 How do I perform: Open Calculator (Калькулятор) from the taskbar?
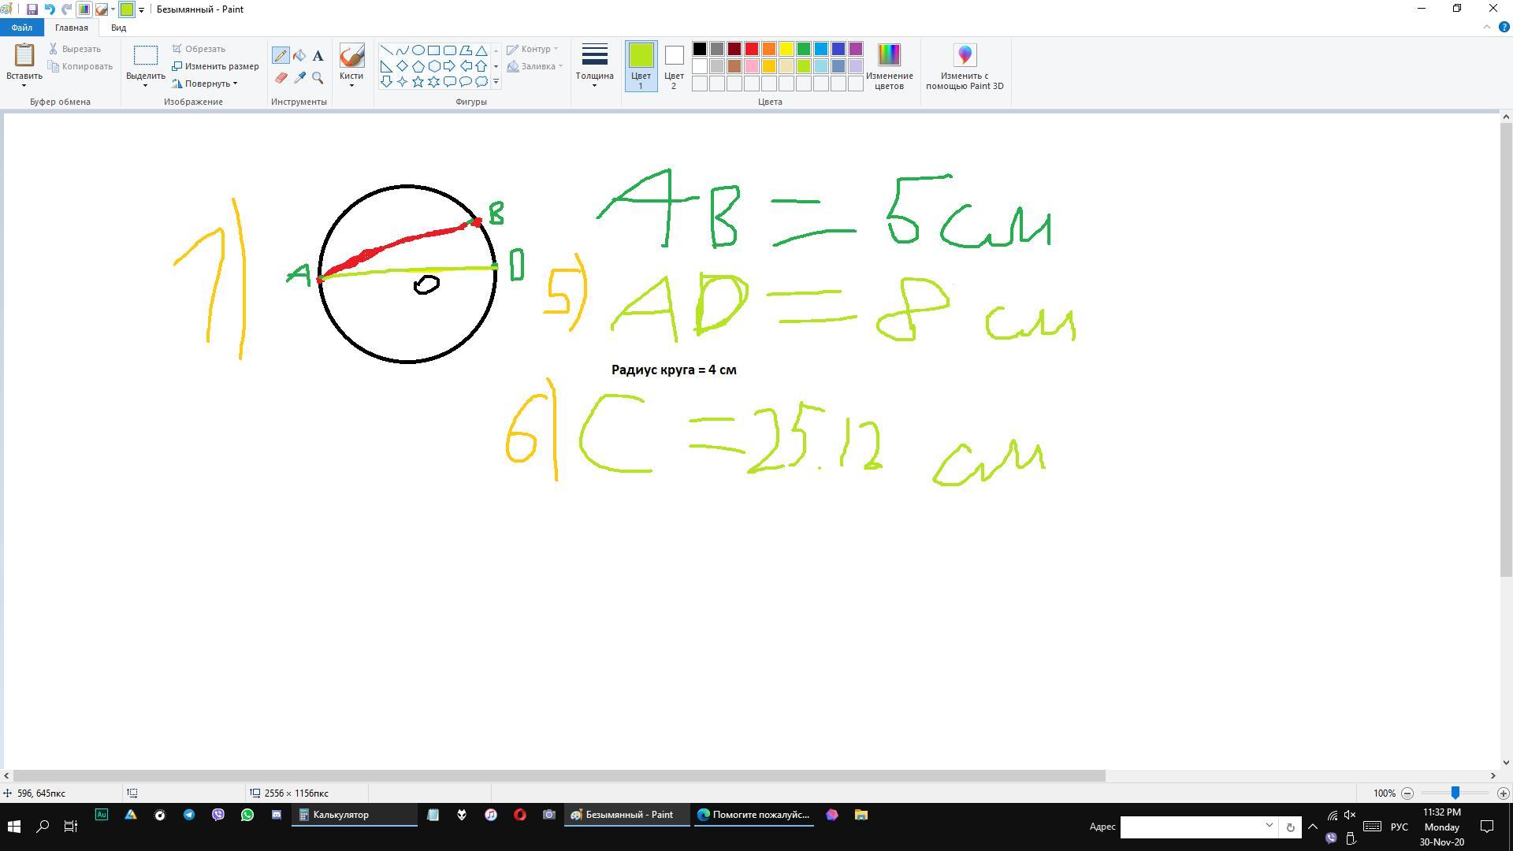pyautogui.click(x=355, y=815)
